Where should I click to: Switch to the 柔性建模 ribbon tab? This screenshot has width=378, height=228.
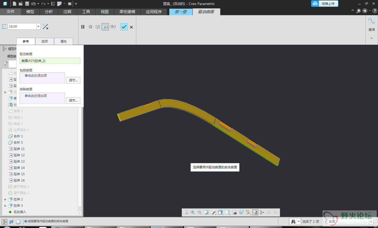127,12
